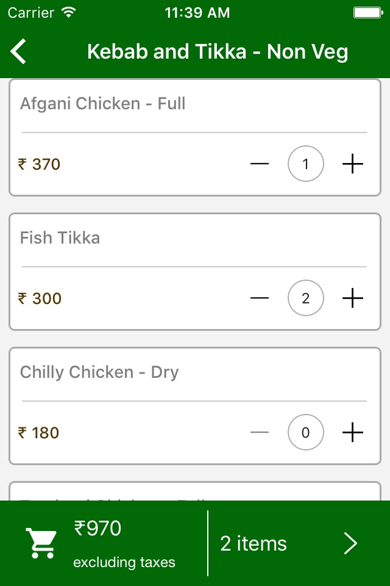Decrease Afgani Chicken - Full quantity
Screen dimensions: 390x586
260,164
